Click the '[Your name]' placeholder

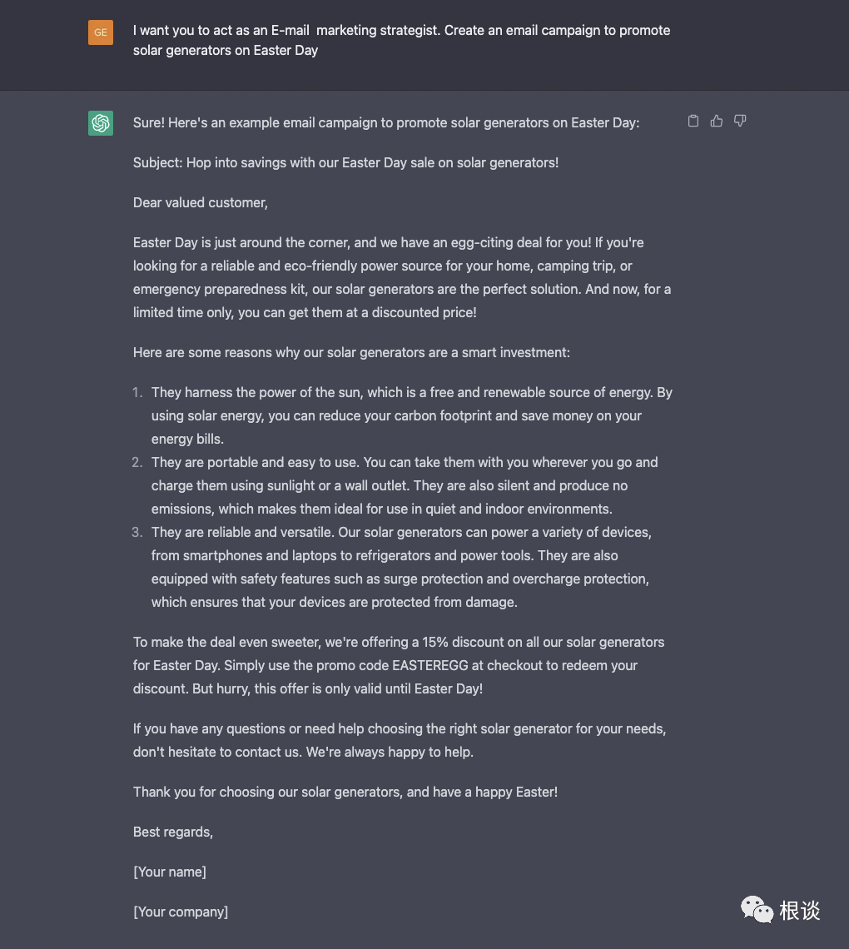170,872
